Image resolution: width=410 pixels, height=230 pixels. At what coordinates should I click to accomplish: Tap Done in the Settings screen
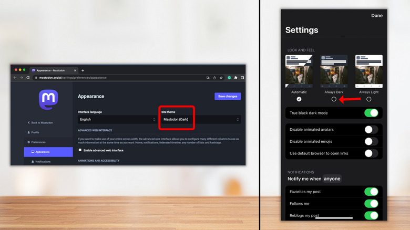377,15
